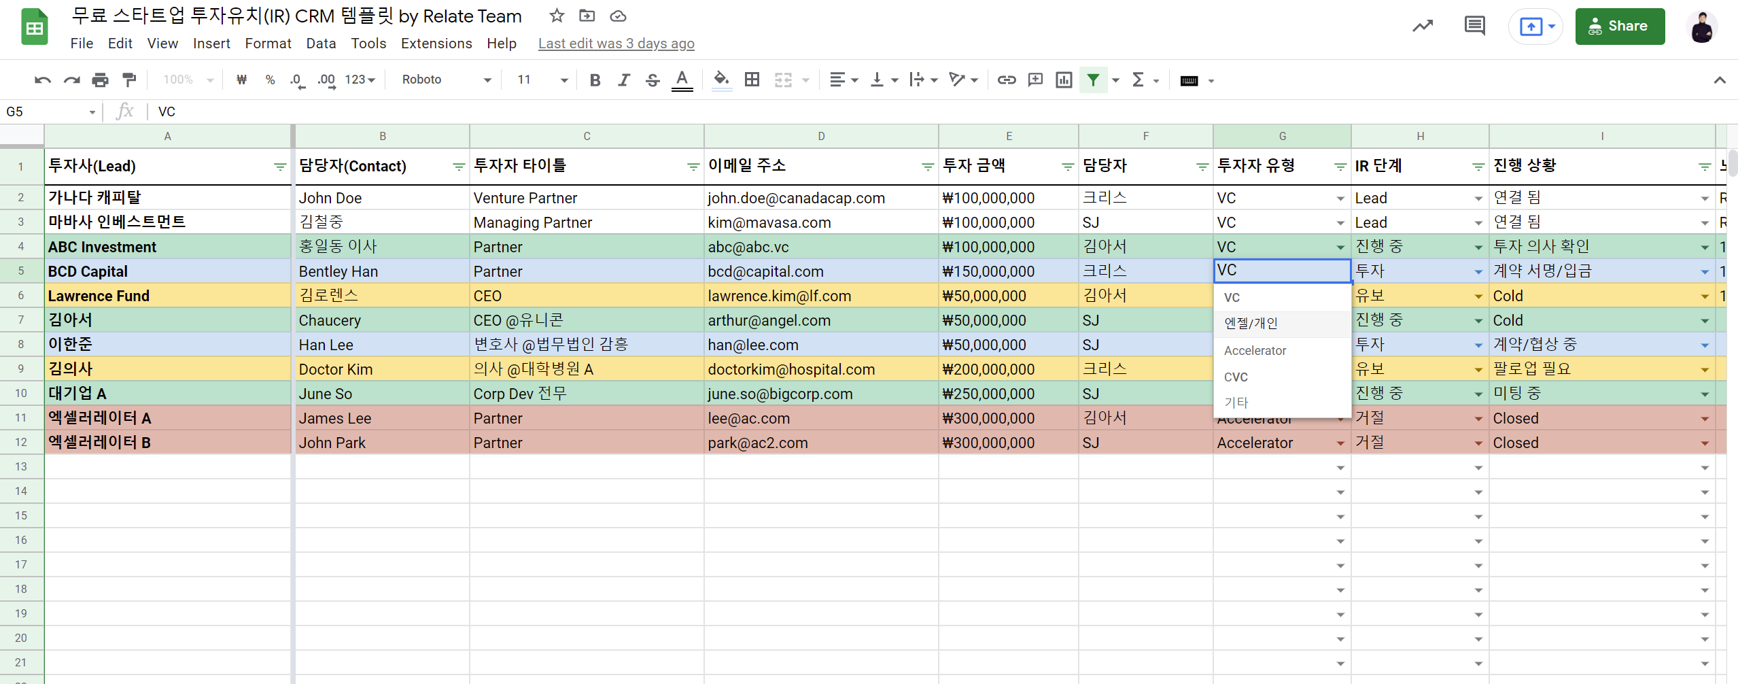Viewport: 1738px width, 684px height.
Task: Format selection as percent
Action: click(270, 80)
